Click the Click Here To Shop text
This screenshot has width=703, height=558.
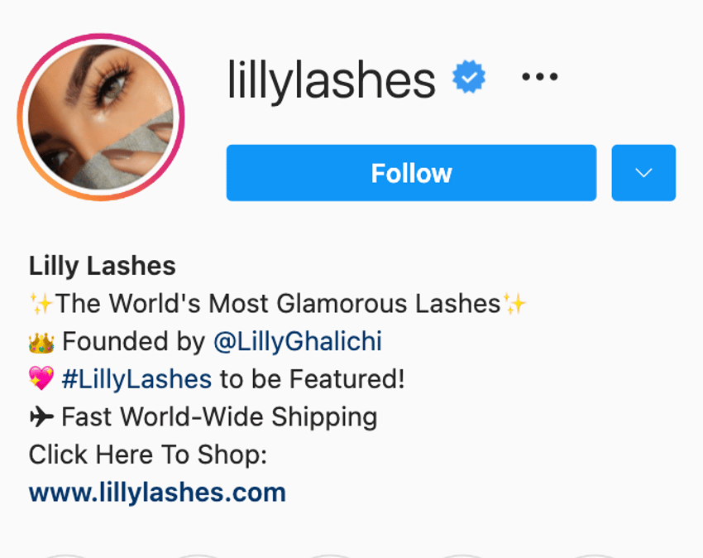click(148, 455)
